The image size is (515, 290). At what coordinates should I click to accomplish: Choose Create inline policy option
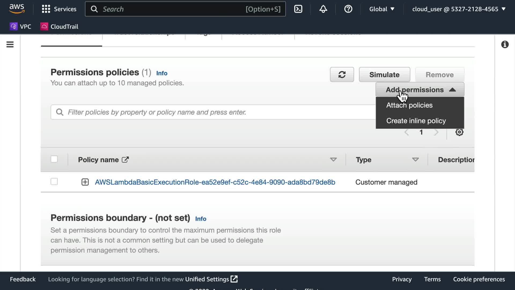[416, 121]
